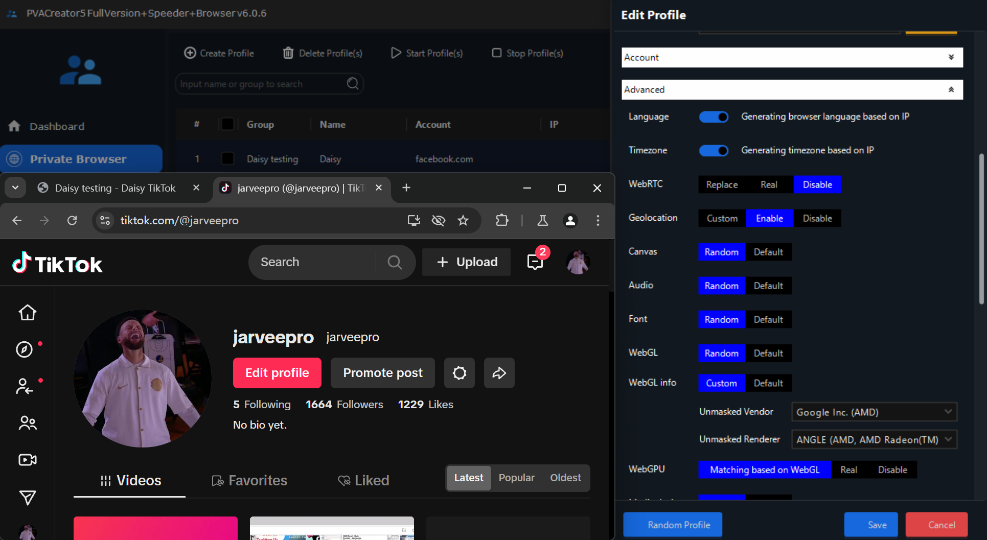Bookmark page with the star icon
This screenshot has height=540, width=987.
(x=463, y=220)
